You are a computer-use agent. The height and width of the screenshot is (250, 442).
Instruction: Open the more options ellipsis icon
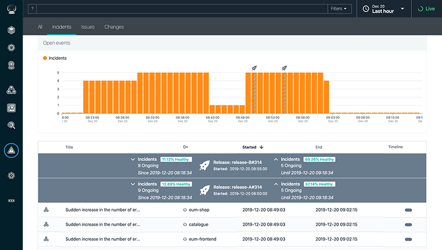(x=11, y=201)
